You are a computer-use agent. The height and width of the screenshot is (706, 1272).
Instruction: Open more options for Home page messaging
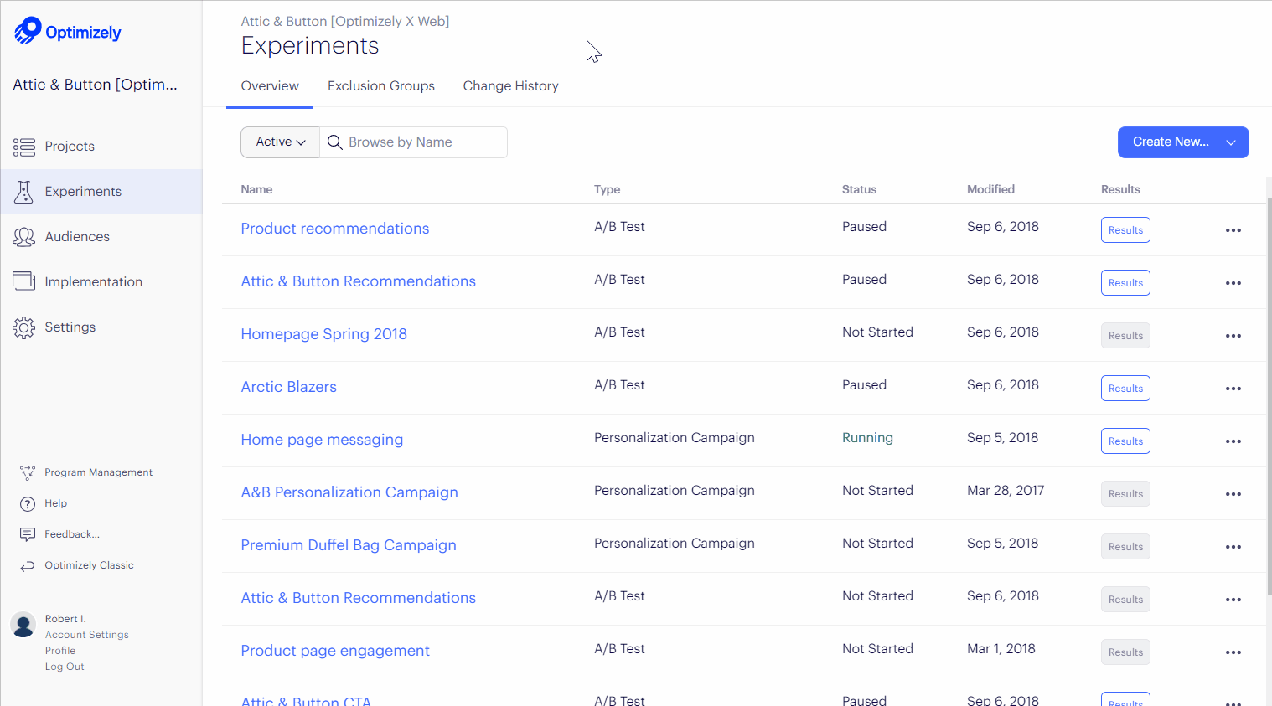(x=1233, y=441)
